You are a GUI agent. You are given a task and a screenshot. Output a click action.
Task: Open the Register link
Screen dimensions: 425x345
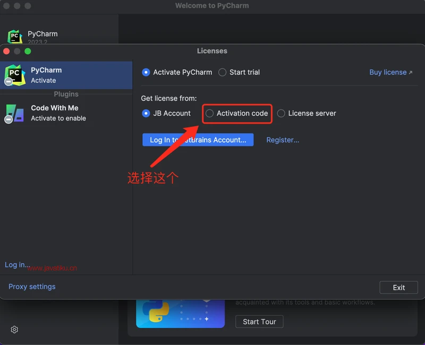[283, 140]
